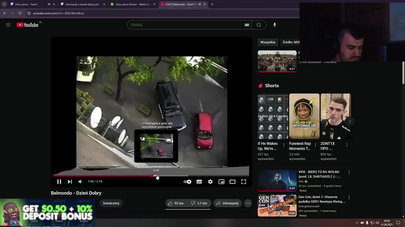
Task: Open Gen Con, dzień 1 video title
Action: (322, 199)
